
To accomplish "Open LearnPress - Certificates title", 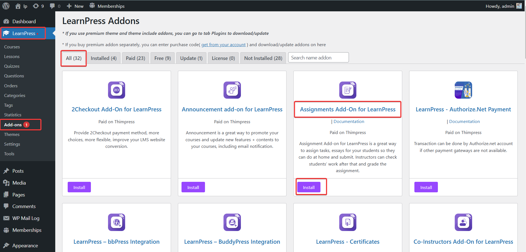I will (x=348, y=242).
